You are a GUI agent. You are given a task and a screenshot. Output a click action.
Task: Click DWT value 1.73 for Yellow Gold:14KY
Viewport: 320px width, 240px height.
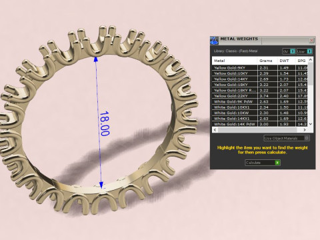(x=284, y=79)
